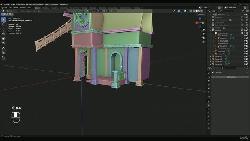The height and width of the screenshot is (141, 250).
Task: Activate the 3D Cursor tool
Action: (4, 24)
